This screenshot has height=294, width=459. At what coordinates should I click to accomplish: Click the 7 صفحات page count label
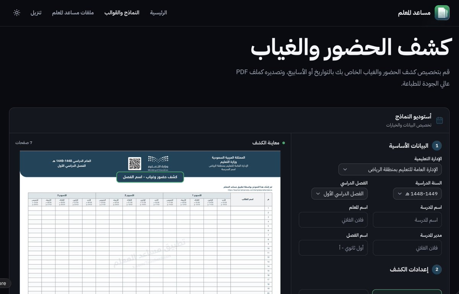point(24,143)
